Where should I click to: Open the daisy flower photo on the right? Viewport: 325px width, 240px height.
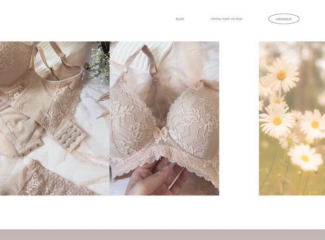(292, 118)
